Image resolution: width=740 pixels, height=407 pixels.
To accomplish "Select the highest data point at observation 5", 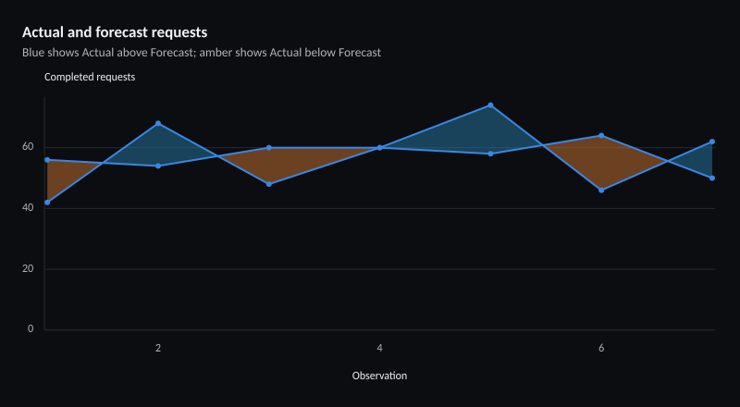I will (x=490, y=105).
